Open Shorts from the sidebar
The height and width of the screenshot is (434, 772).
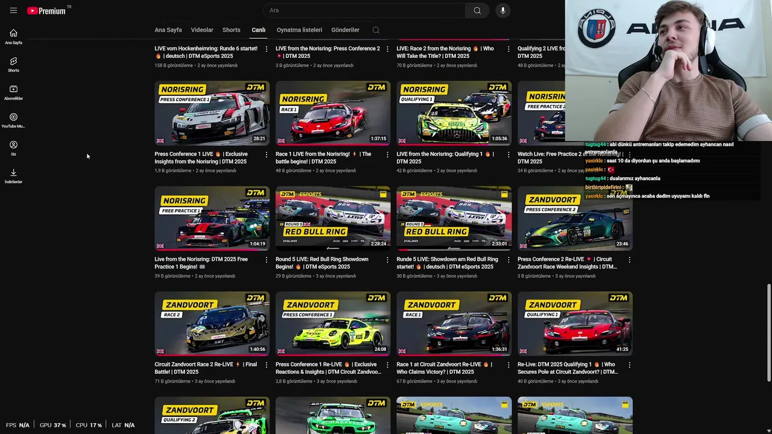click(13, 64)
